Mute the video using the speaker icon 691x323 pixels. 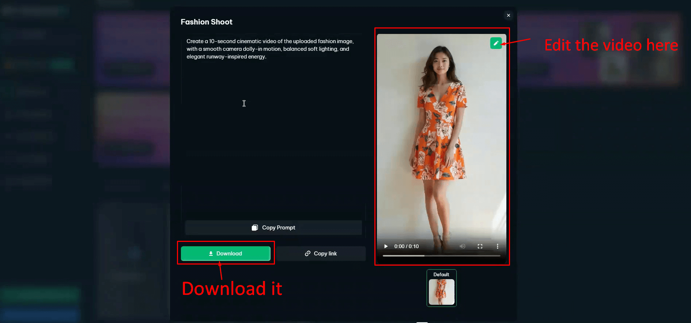coord(462,246)
